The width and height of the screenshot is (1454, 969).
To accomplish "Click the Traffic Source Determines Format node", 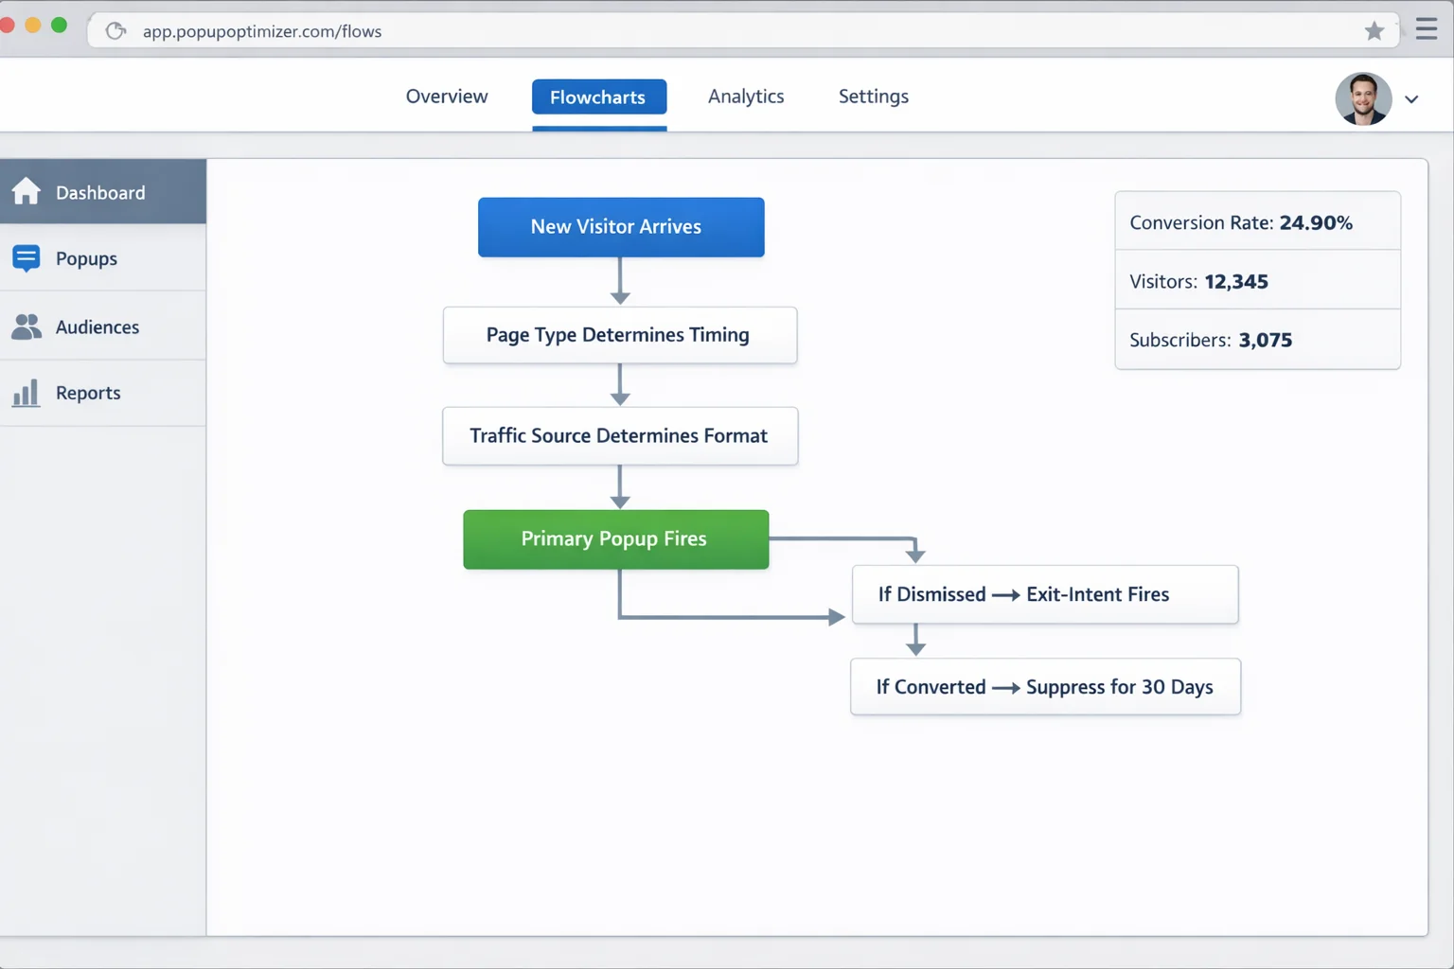I will pyautogui.click(x=619, y=436).
